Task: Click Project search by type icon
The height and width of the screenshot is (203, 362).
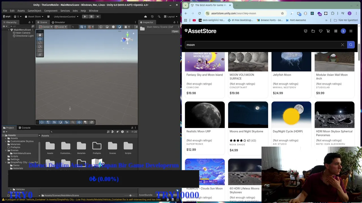Action: pyautogui.click(x=113, y=132)
